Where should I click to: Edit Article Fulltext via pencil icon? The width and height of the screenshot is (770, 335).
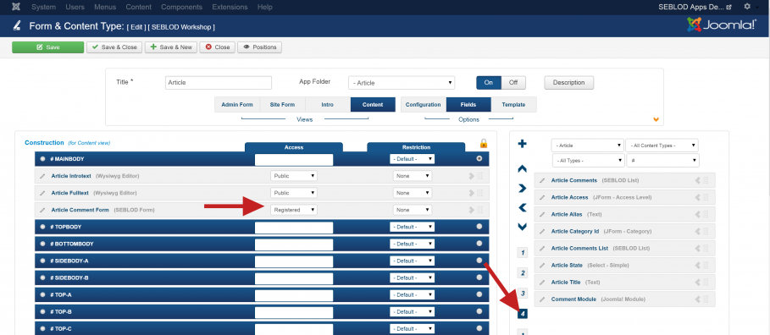[x=42, y=193]
